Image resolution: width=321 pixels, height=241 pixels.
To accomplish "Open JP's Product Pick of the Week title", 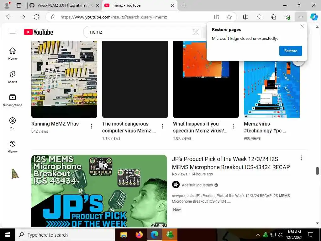I will (x=231, y=163).
